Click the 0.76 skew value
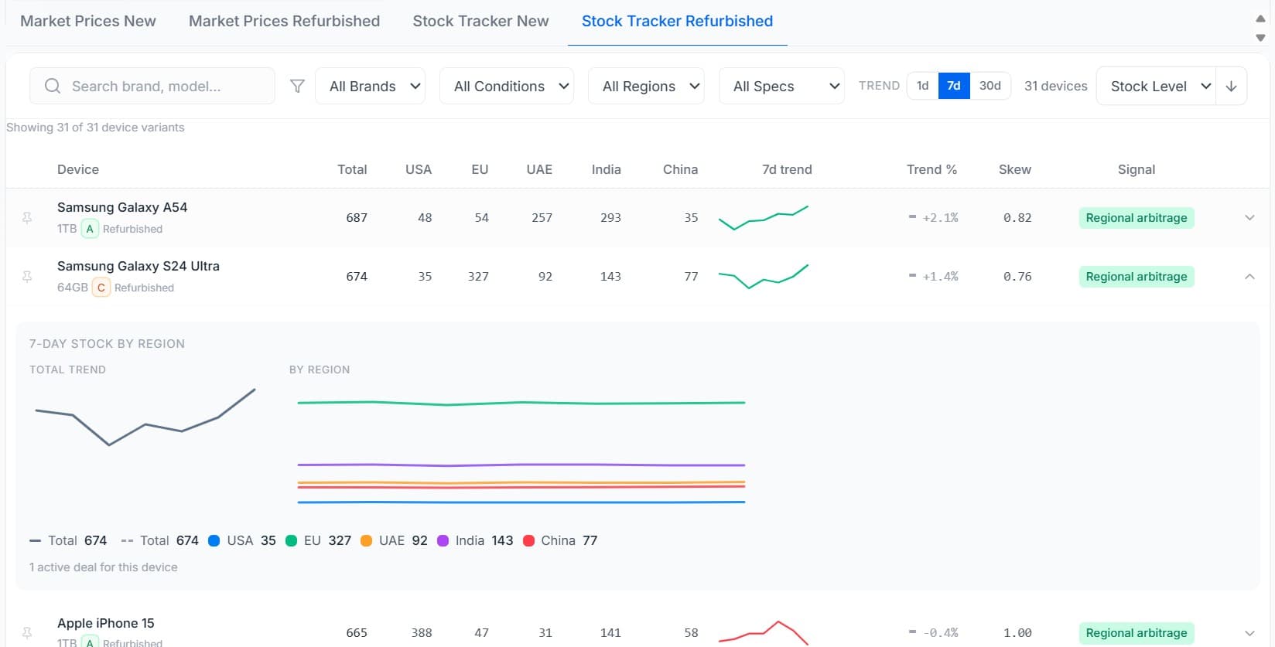This screenshot has height=647, width=1275. (x=1017, y=277)
